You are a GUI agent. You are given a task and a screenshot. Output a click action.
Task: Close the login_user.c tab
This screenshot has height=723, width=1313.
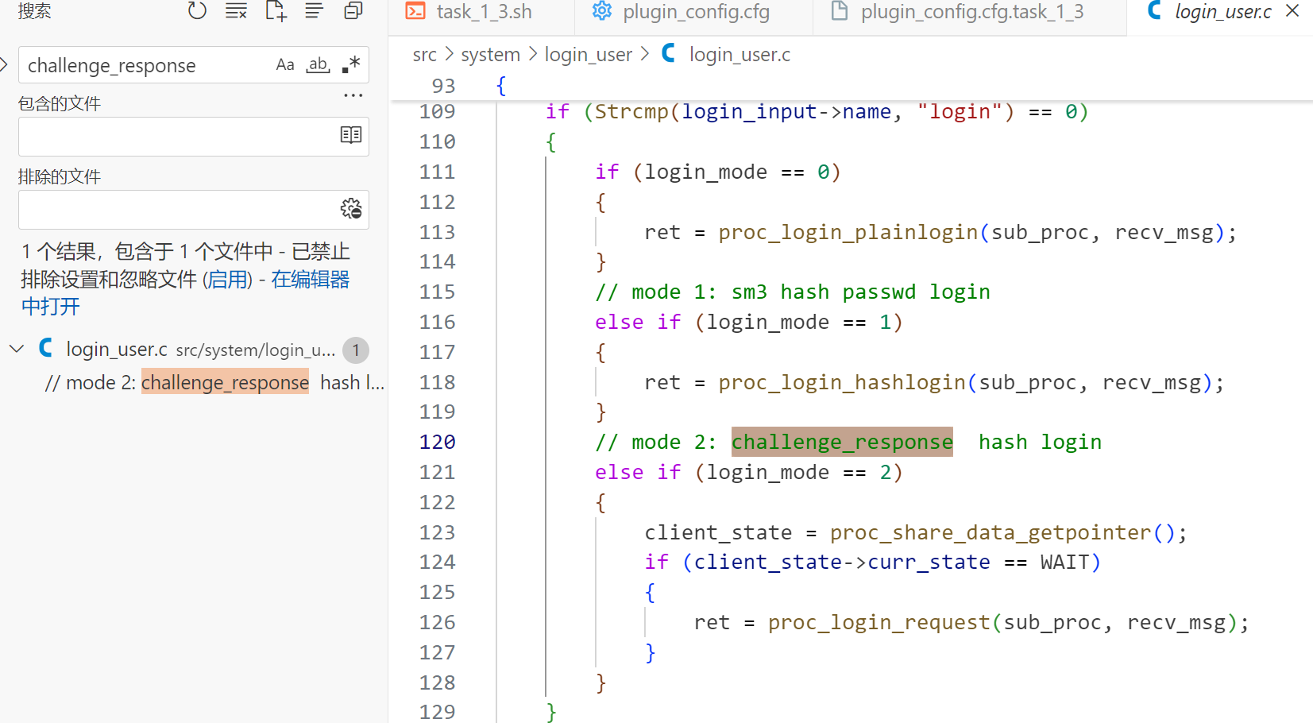(1292, 11)
